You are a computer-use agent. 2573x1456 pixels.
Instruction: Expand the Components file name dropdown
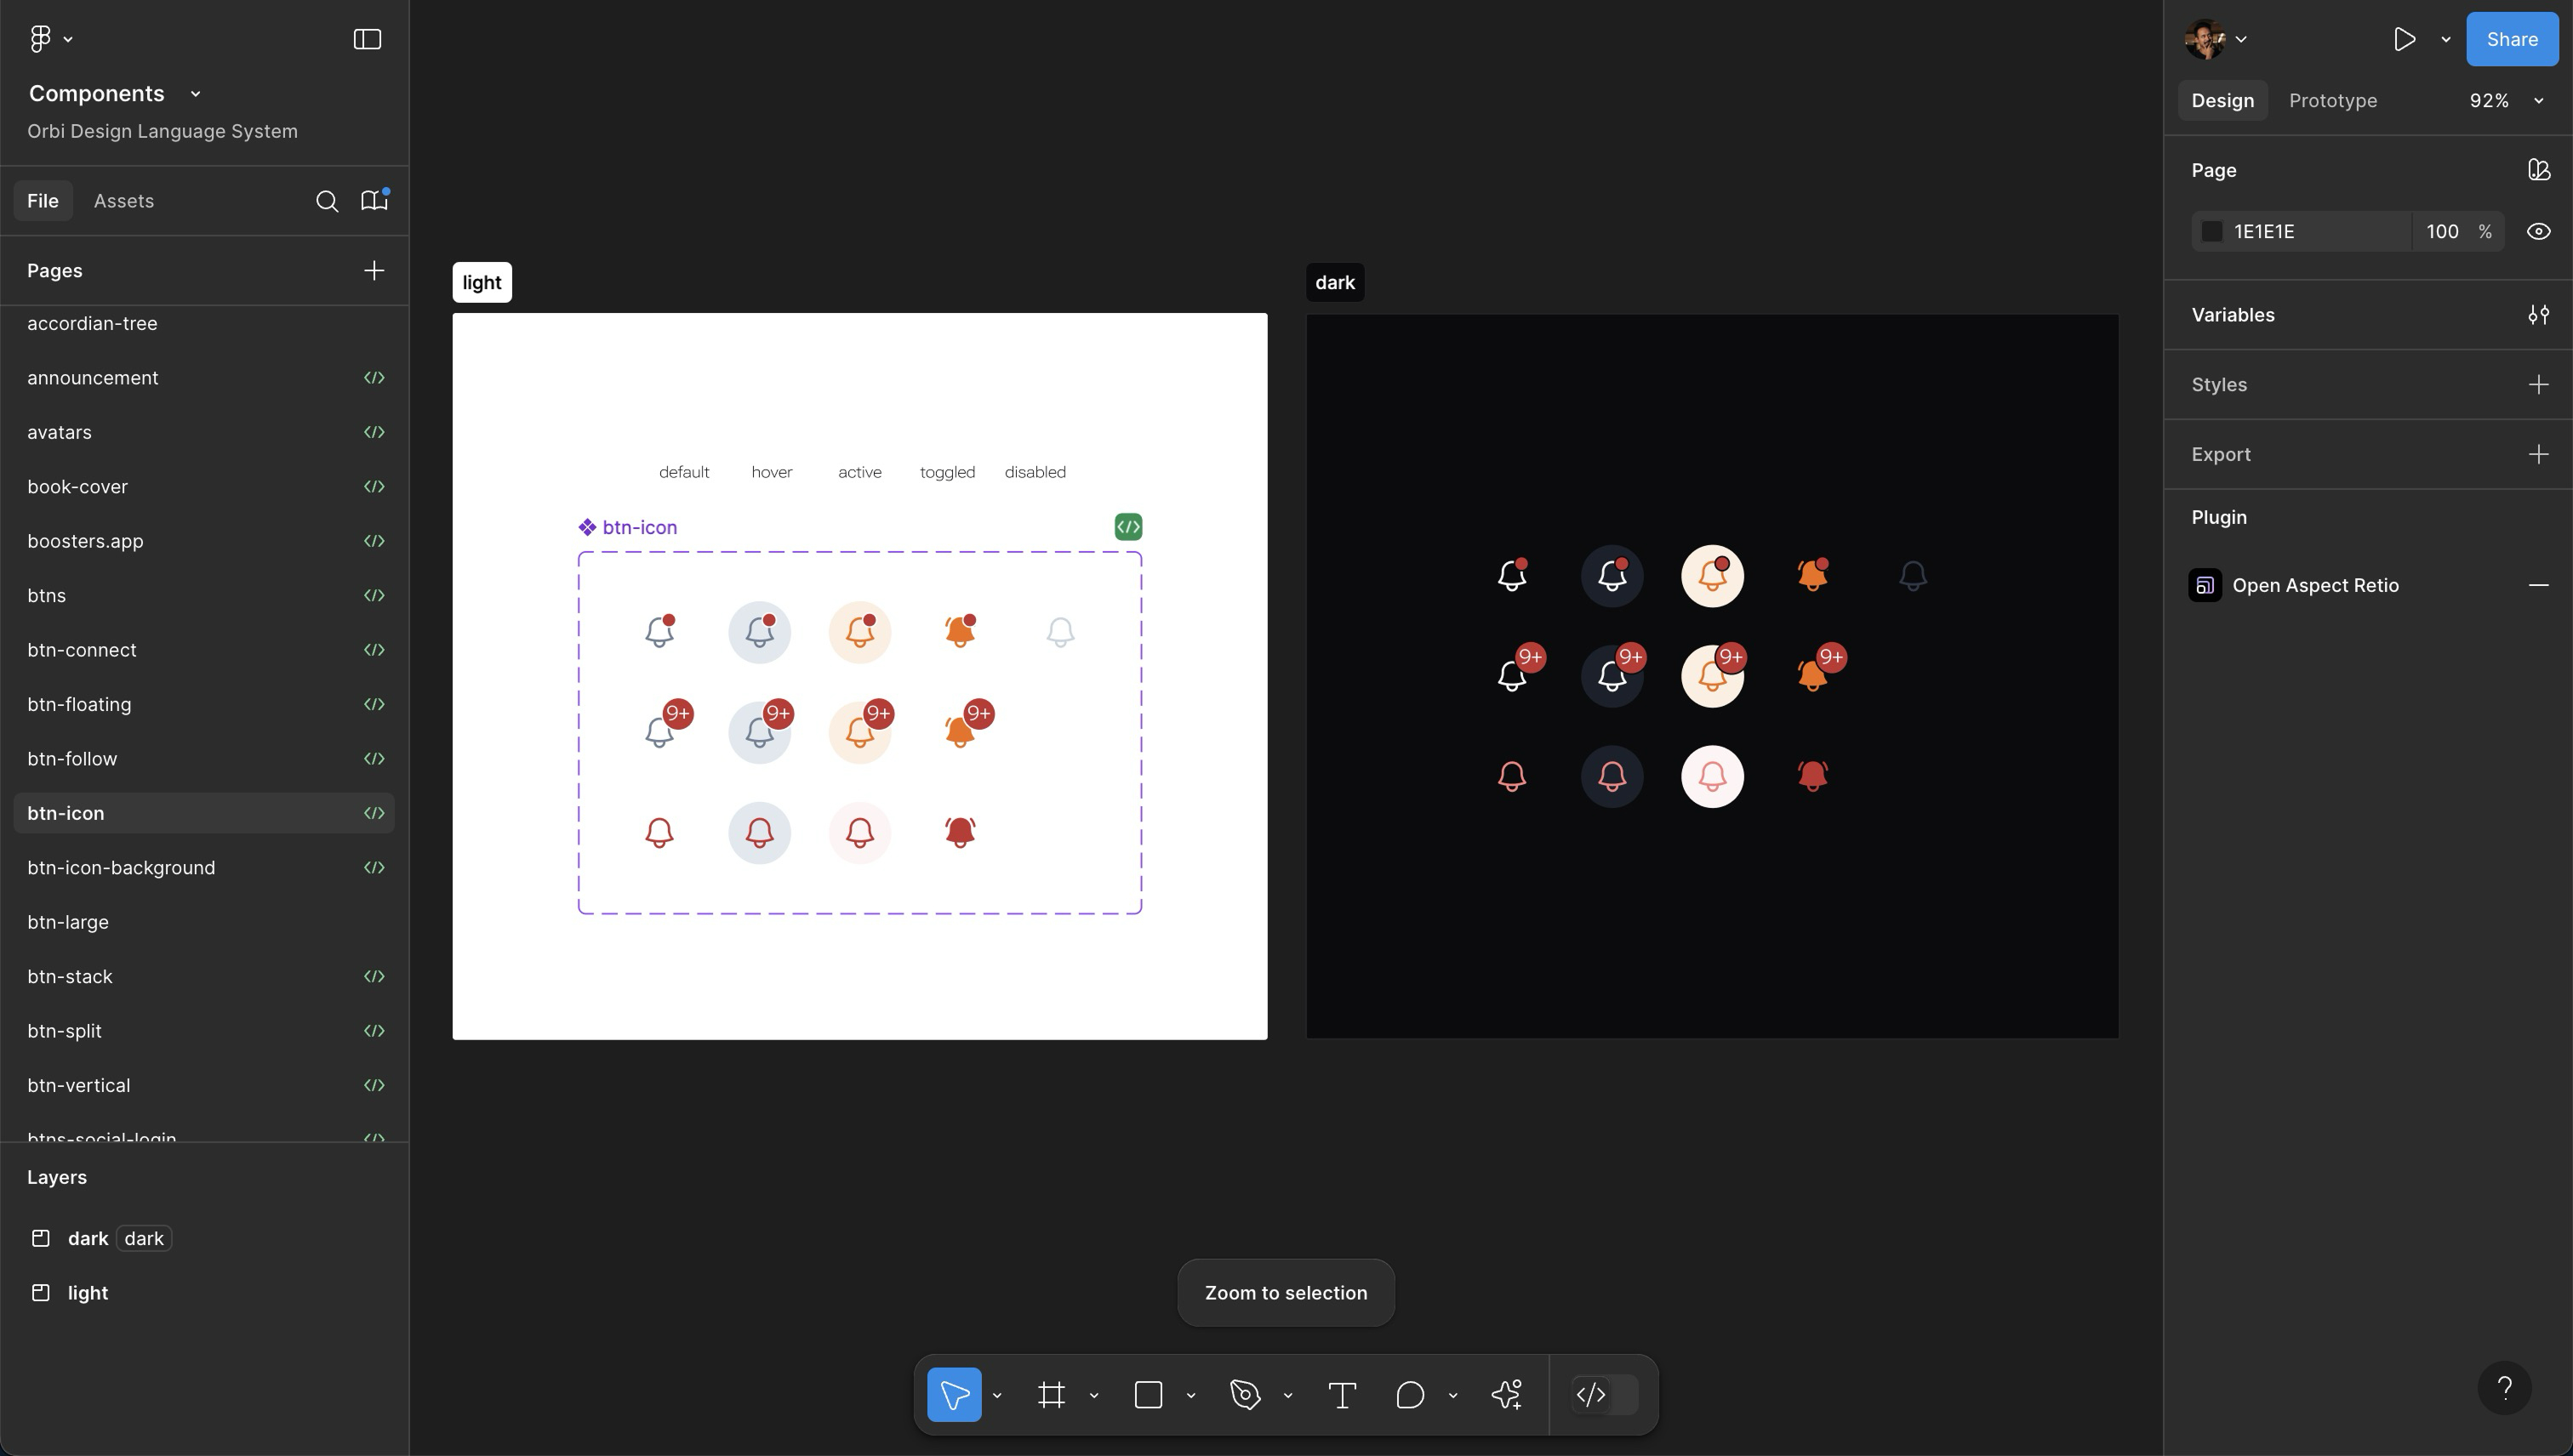point(196,94)
